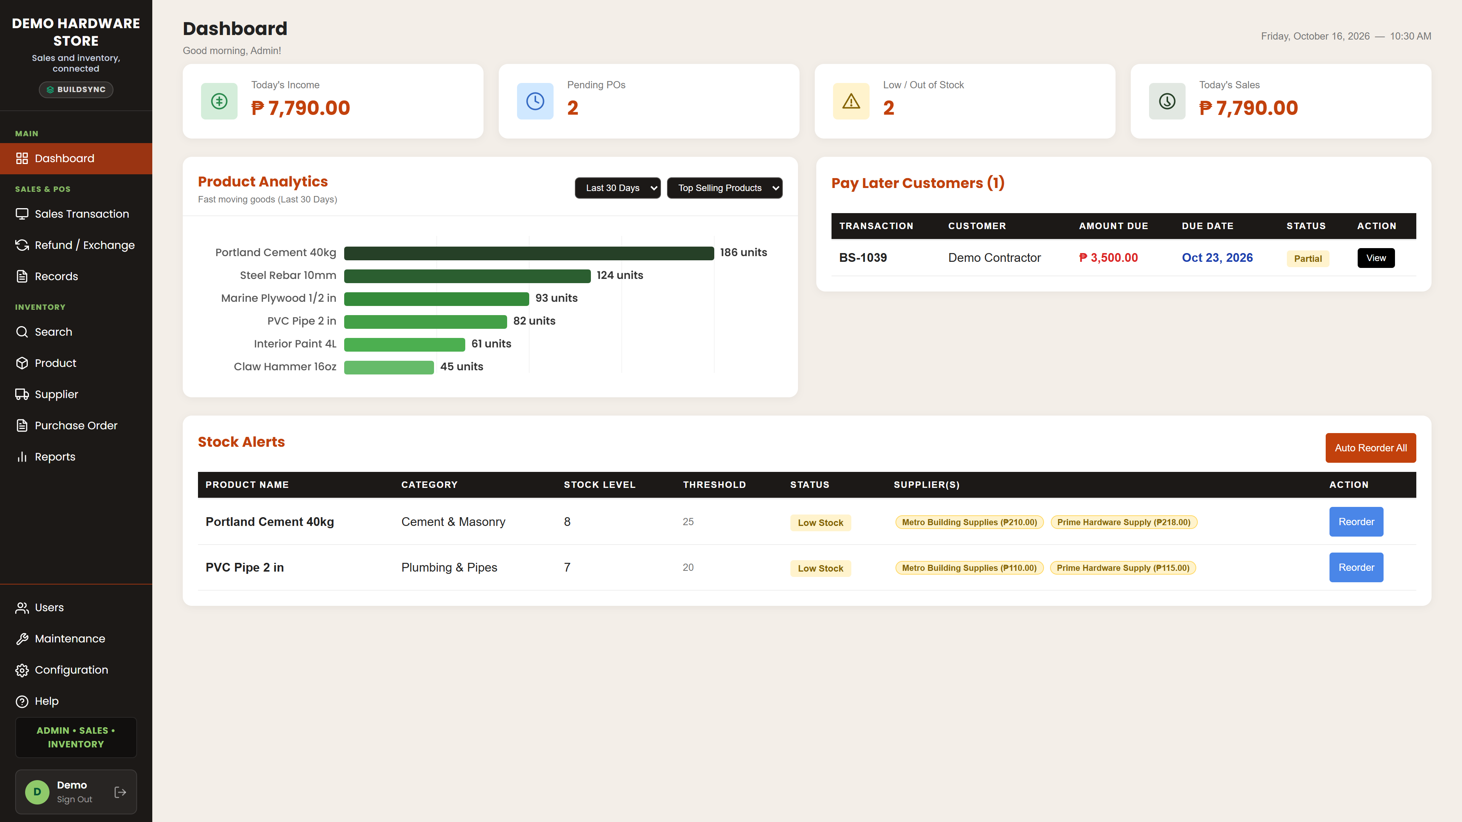Click the Demo Contractor customer name
1462x822 pixels.
coord(994,258)
